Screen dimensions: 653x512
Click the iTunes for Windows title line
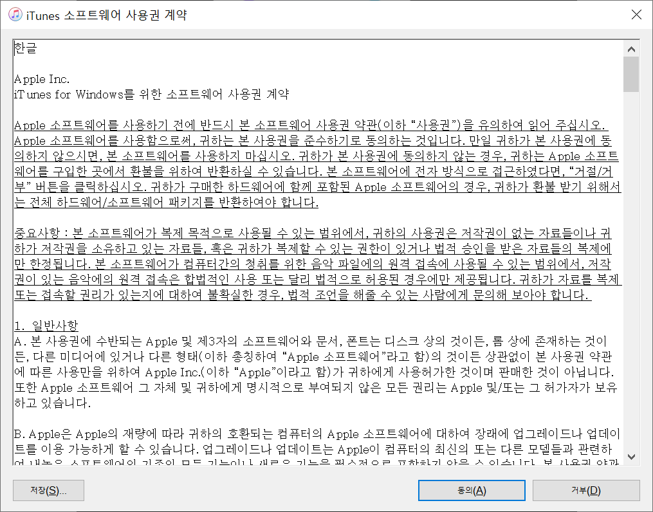pyautogui.click(x=152, y=95)
